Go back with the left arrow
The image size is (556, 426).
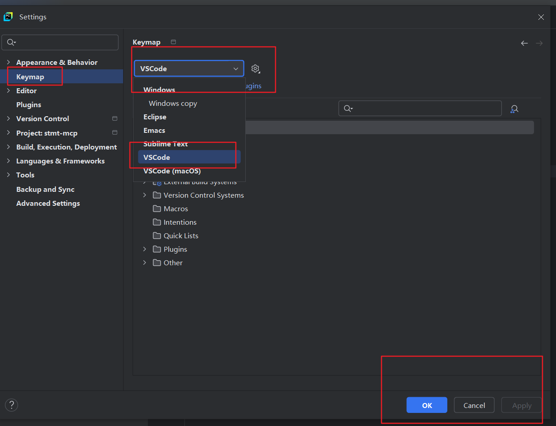click(x=524, y=43)
